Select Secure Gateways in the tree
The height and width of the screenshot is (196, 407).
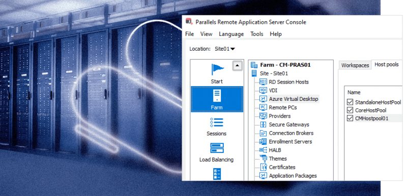(x=289, y=125)
